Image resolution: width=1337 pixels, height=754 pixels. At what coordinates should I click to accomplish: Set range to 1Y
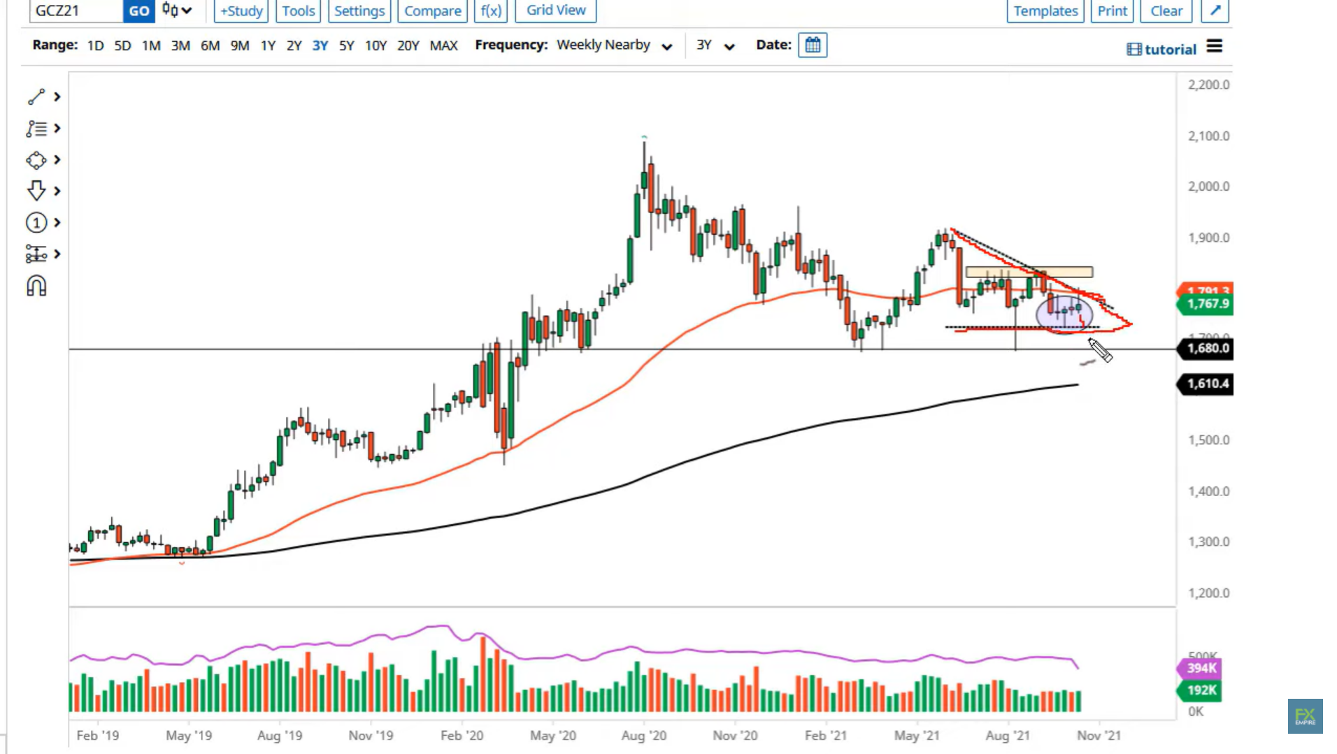[x=268, y=46]
